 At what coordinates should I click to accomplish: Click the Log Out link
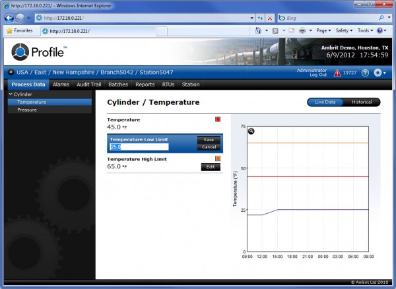318,75
